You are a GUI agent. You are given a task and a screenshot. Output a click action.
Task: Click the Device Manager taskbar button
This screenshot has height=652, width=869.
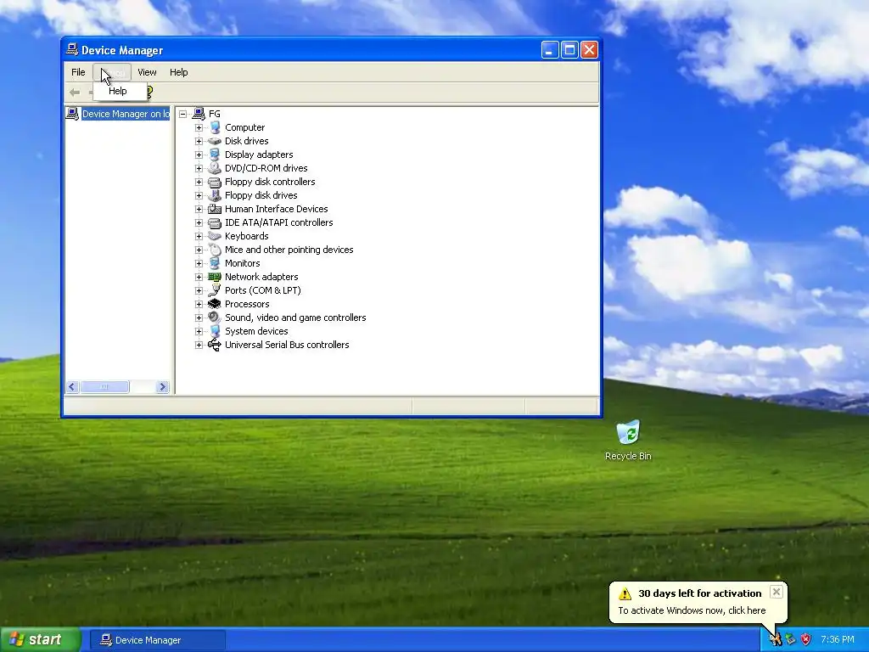pyautogui.click(x=158, y=640)
